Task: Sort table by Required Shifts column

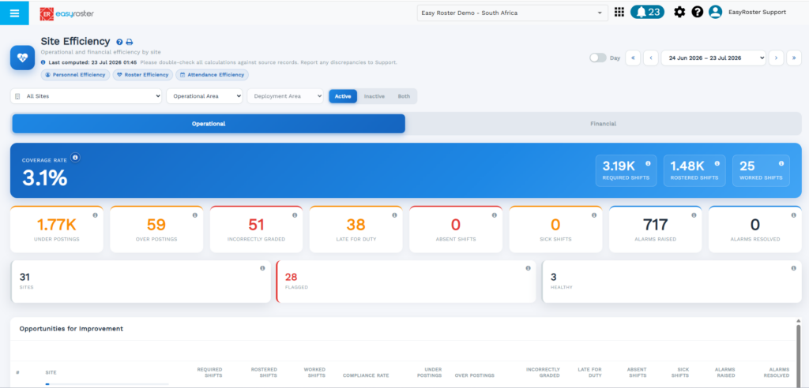Action: 209,372
